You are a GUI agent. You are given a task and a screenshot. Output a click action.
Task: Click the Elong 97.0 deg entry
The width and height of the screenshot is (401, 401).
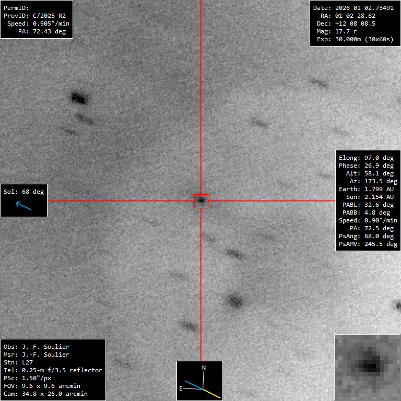pyautogui.click(x=366, y=158)
